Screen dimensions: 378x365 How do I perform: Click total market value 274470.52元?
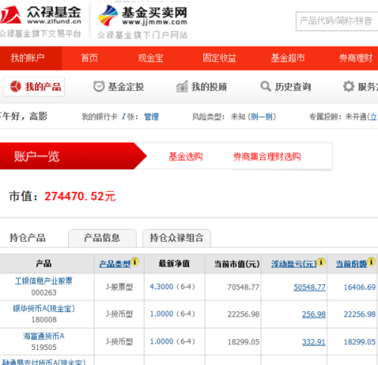80,196
